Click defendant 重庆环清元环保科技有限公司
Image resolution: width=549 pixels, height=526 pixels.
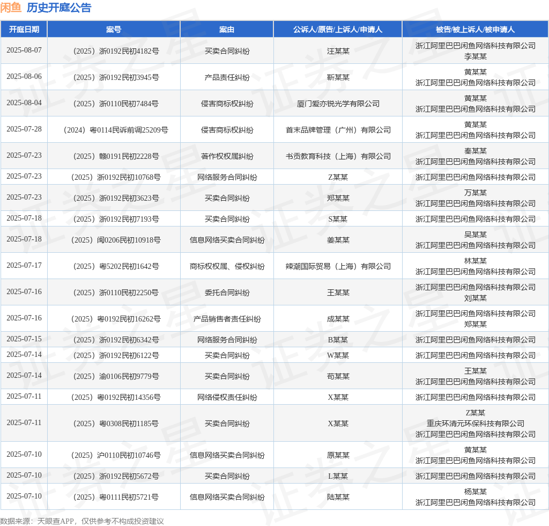[x=475, y=423]
